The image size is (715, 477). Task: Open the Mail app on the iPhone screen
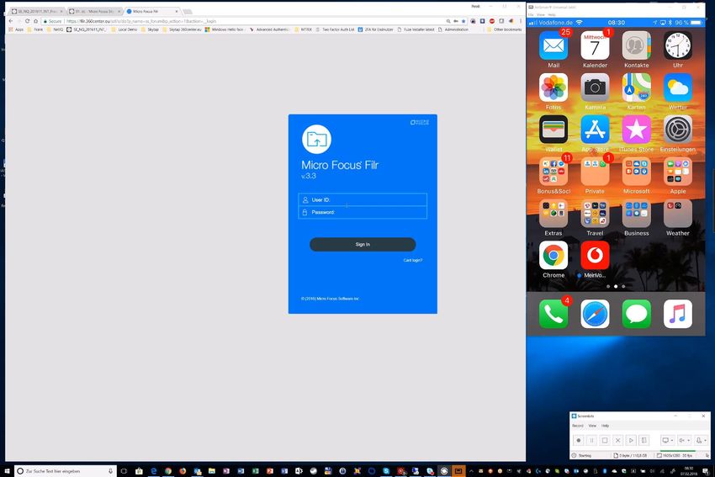point(553,45)
